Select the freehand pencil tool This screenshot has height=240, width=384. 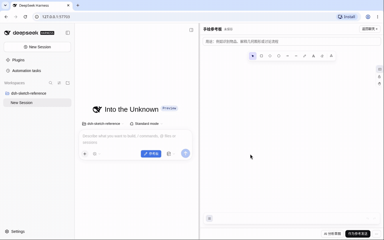(x=305, y=56)
